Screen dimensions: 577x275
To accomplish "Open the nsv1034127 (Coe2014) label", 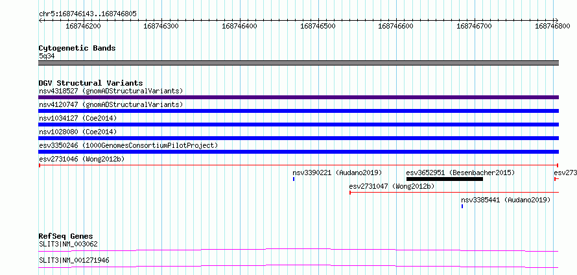I will (78, 118).
